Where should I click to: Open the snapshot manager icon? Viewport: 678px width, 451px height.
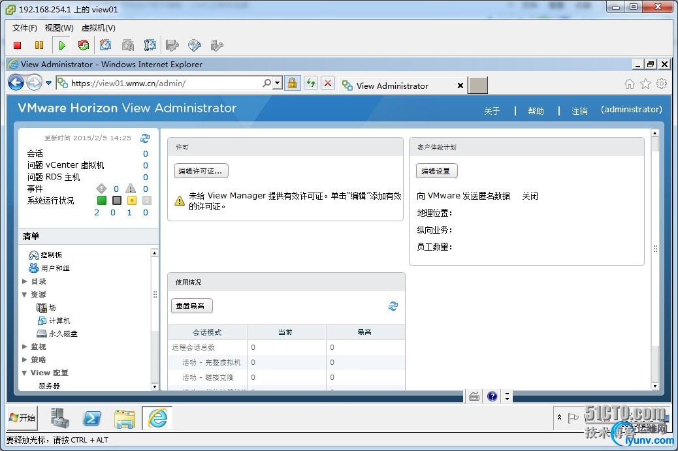[150, 45]
